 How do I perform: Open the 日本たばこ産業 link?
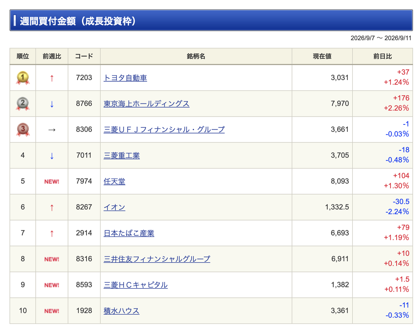point(129,233)
